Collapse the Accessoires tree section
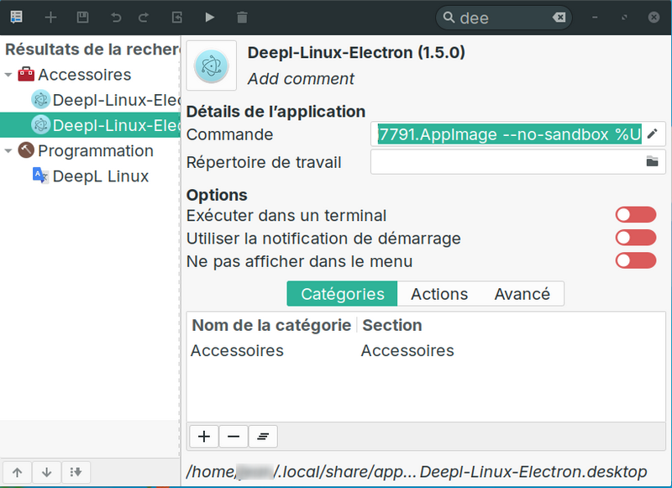The width and height of the screenshot is (672, 488). click(8, 75)
